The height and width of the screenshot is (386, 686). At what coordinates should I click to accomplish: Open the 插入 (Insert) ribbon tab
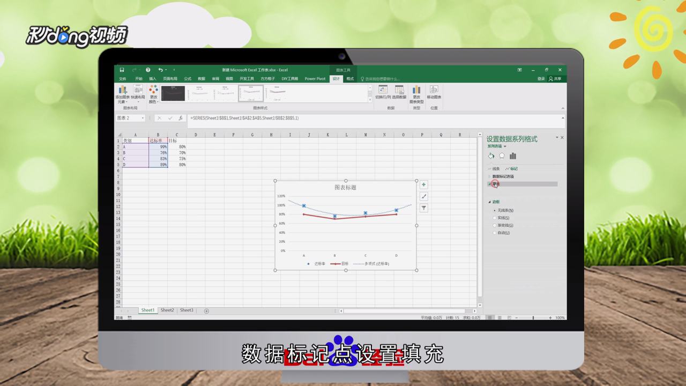coord(153,79)
